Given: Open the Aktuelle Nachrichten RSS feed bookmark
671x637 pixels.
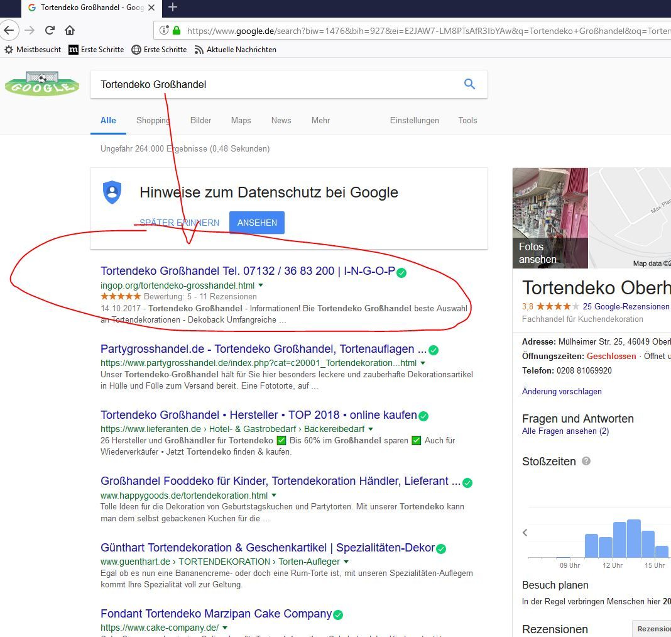Looking at the screenshot, I should [236, 50].
